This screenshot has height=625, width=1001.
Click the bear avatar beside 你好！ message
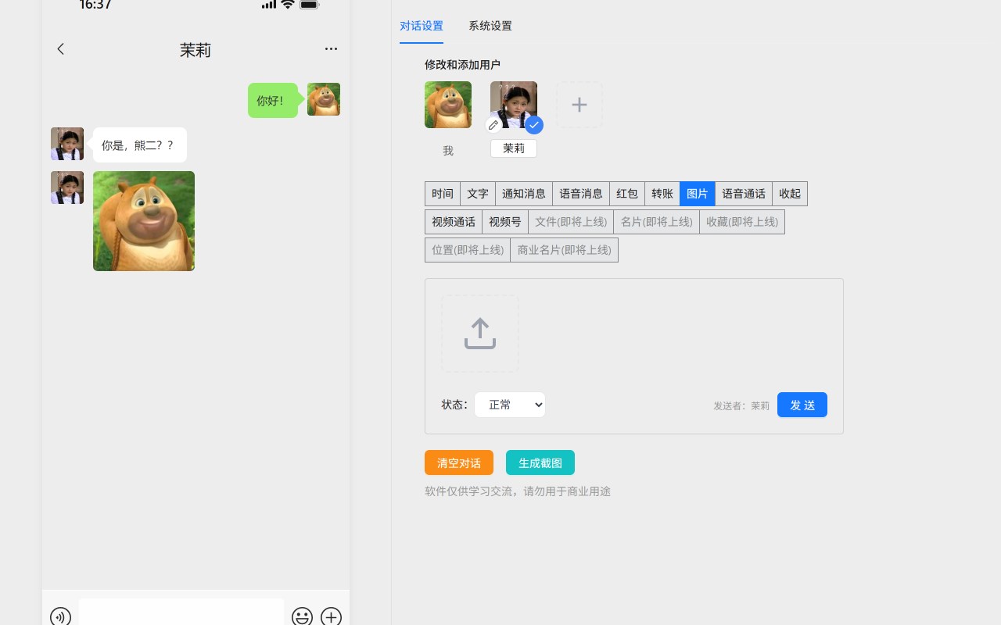[324, 99]
